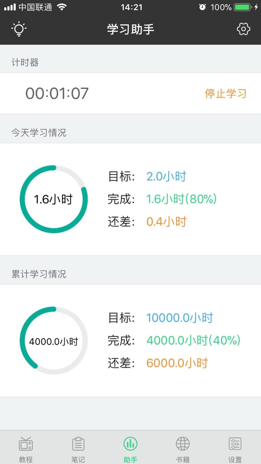Tap today's goal value 2.0小时
The width and height of the screenshot is (261, 464).
[166, 176]
